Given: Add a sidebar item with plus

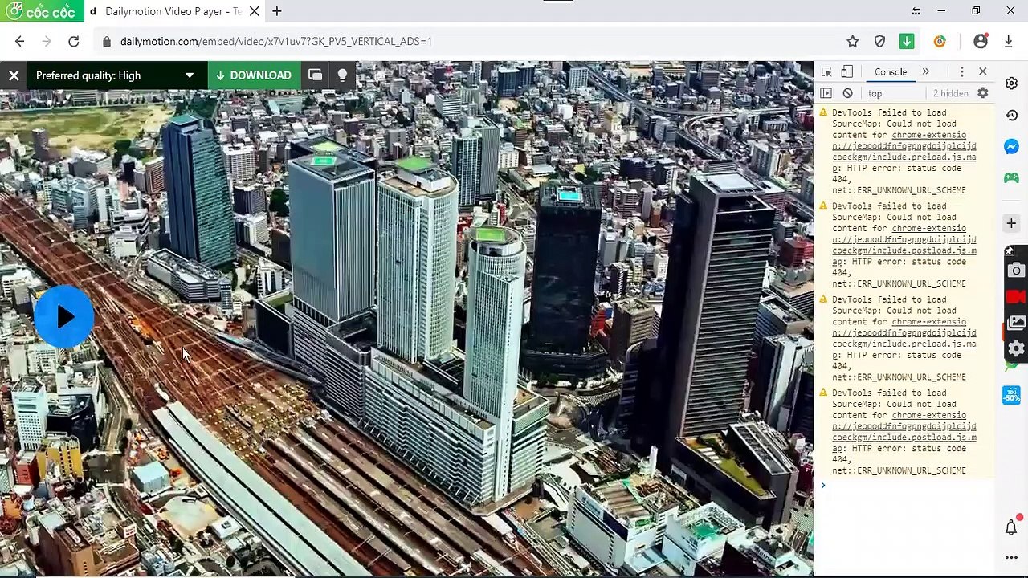Looking at the screenshot, I should tap(1011, 223).
